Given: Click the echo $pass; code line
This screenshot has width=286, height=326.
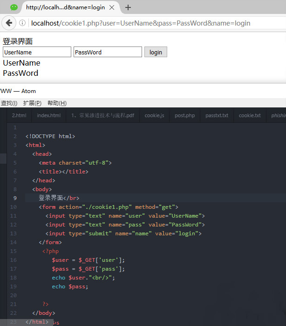Looking at the screenshot, I should pyautogui.click(x=70, y=286).
